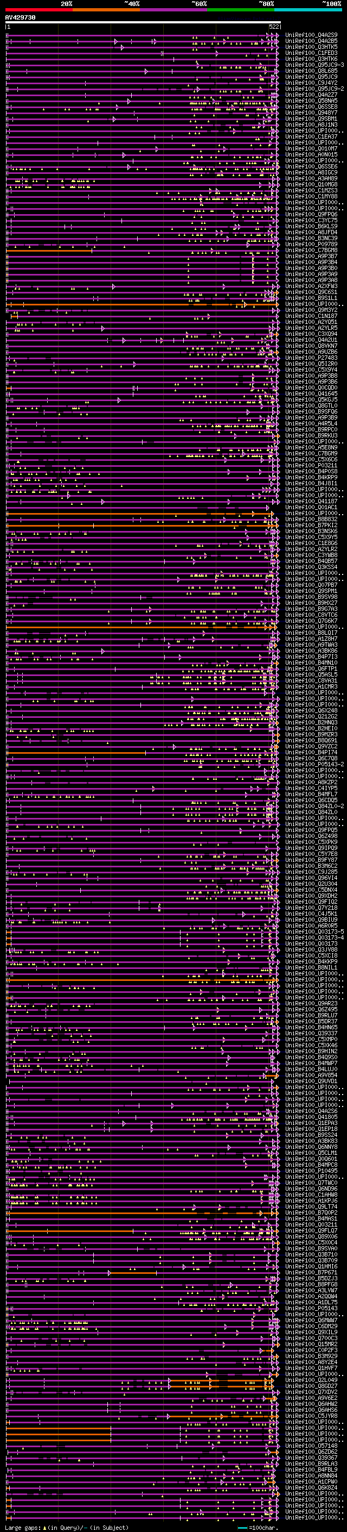Click hit label UniRef100_A8J1N3
Image resolution: width=347 pixels, height=1532 pixels.
tap(311, 124)
